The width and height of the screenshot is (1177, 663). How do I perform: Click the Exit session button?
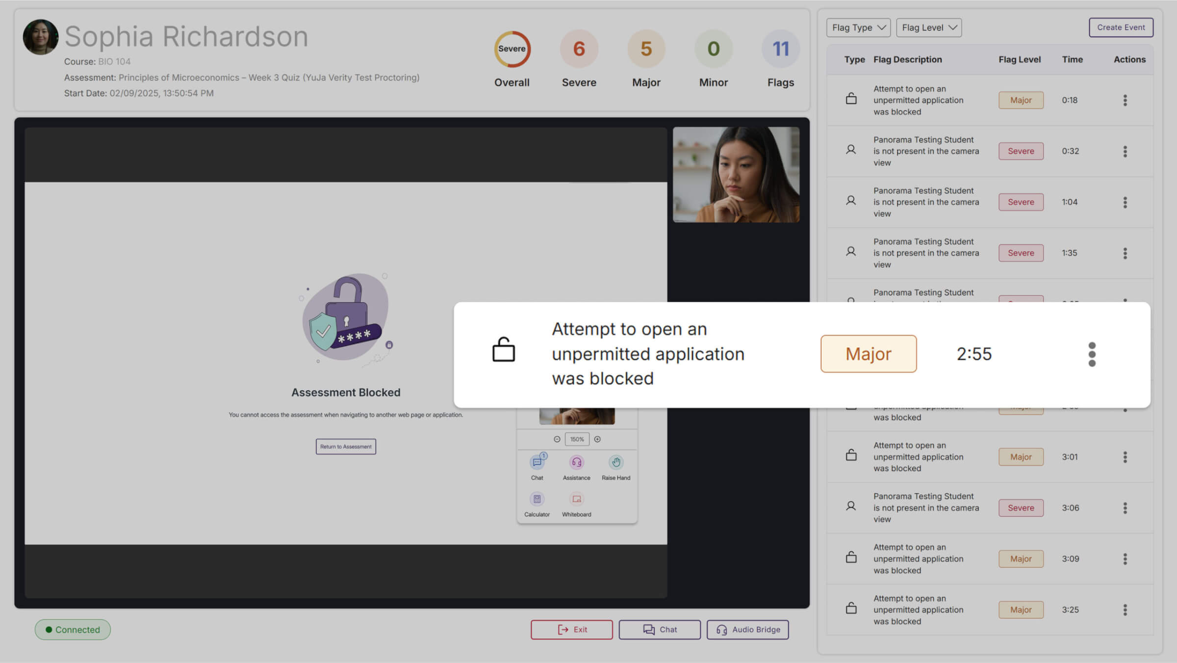[x=571, y=630]
